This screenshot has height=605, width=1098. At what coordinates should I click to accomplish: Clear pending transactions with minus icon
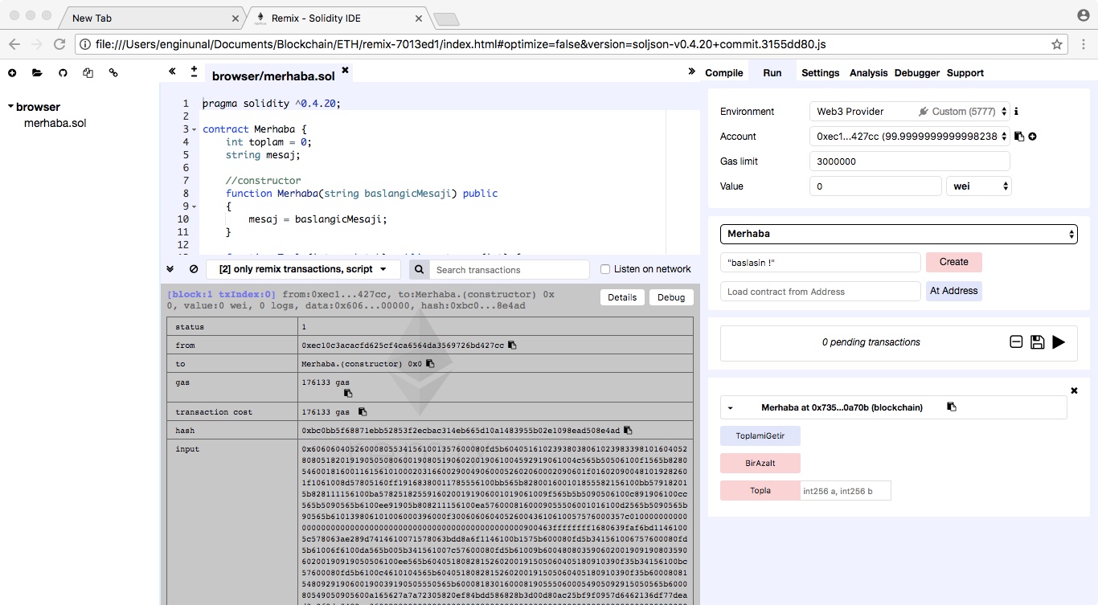point(1016,342)
